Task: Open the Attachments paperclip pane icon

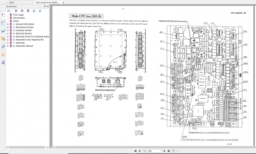Action: point(3,46)
